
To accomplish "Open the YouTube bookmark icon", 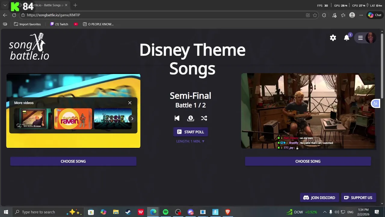I will [x=76, y=24].
